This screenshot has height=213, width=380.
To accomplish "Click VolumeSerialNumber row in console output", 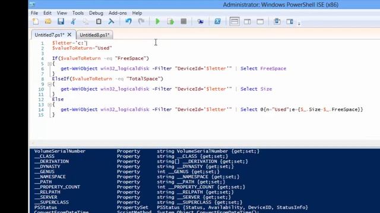I will click(x=147, y=151).
